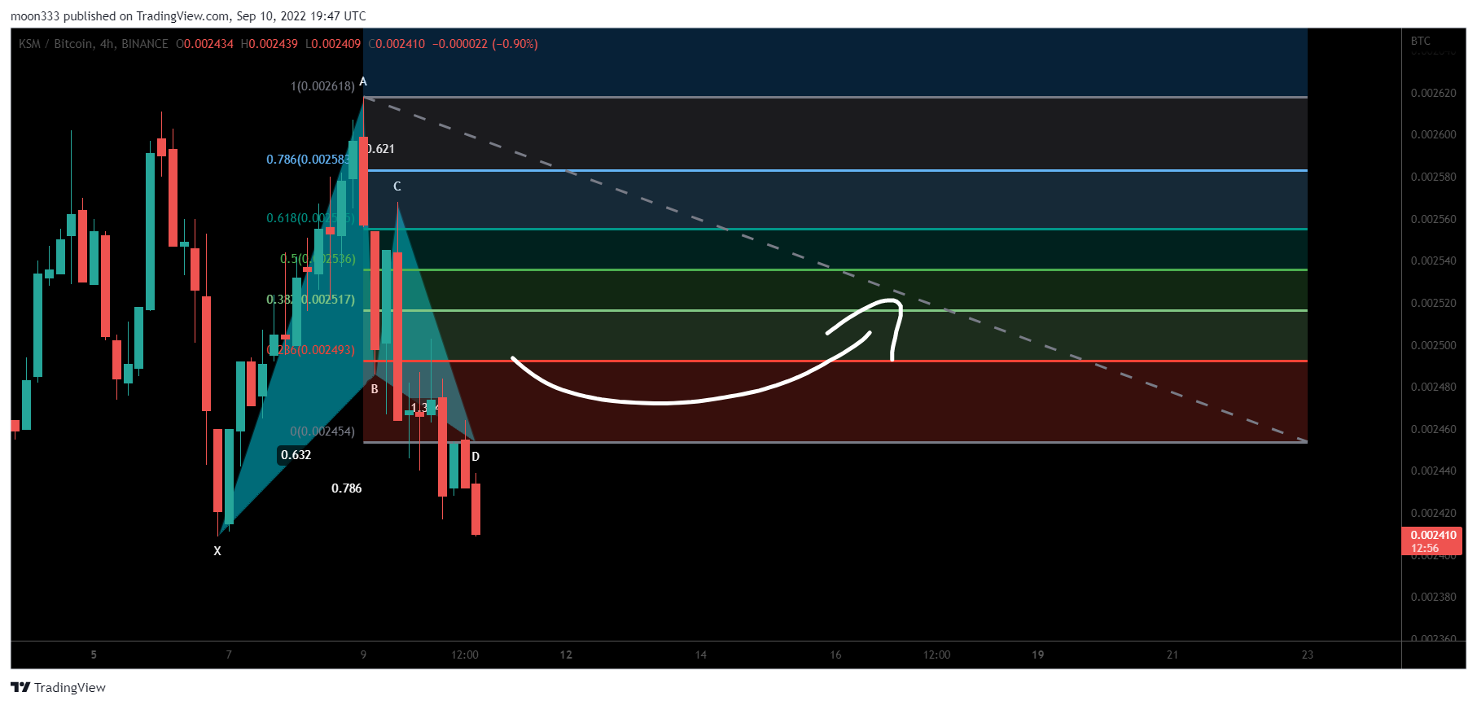The width and height of the screenshot is (1477, 705).
Task: Click the white 0.786 ratio label below the pattern
Action: click(x=346, y=488)
